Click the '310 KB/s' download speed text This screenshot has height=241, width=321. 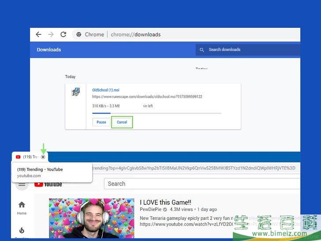click(99, 106)
